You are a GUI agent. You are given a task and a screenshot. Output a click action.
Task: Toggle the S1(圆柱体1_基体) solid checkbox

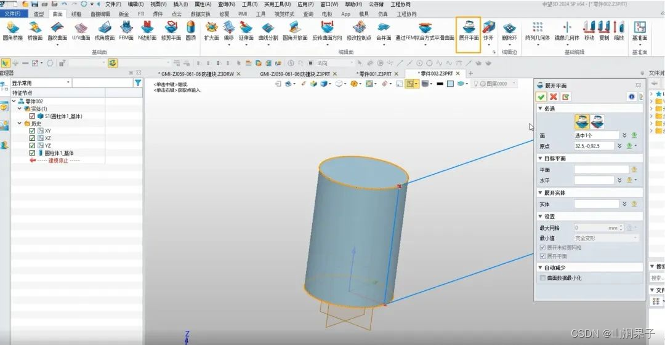point(32,116)
